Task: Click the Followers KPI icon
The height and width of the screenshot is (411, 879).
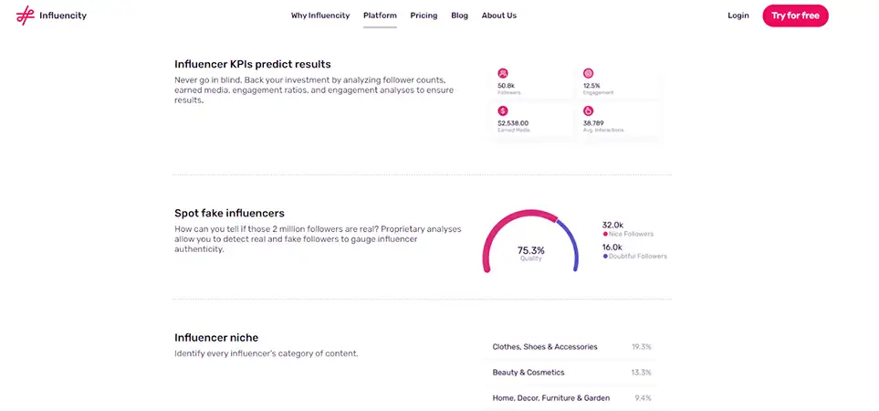Action: coord(503,73)
